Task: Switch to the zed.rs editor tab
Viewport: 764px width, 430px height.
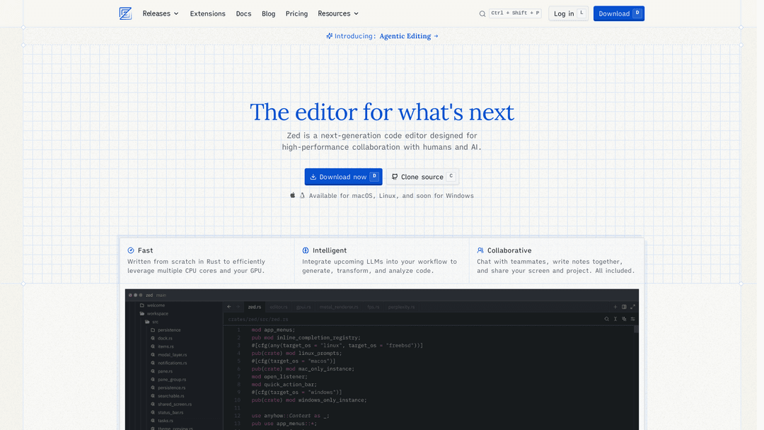Action: (x=255, y=307)
